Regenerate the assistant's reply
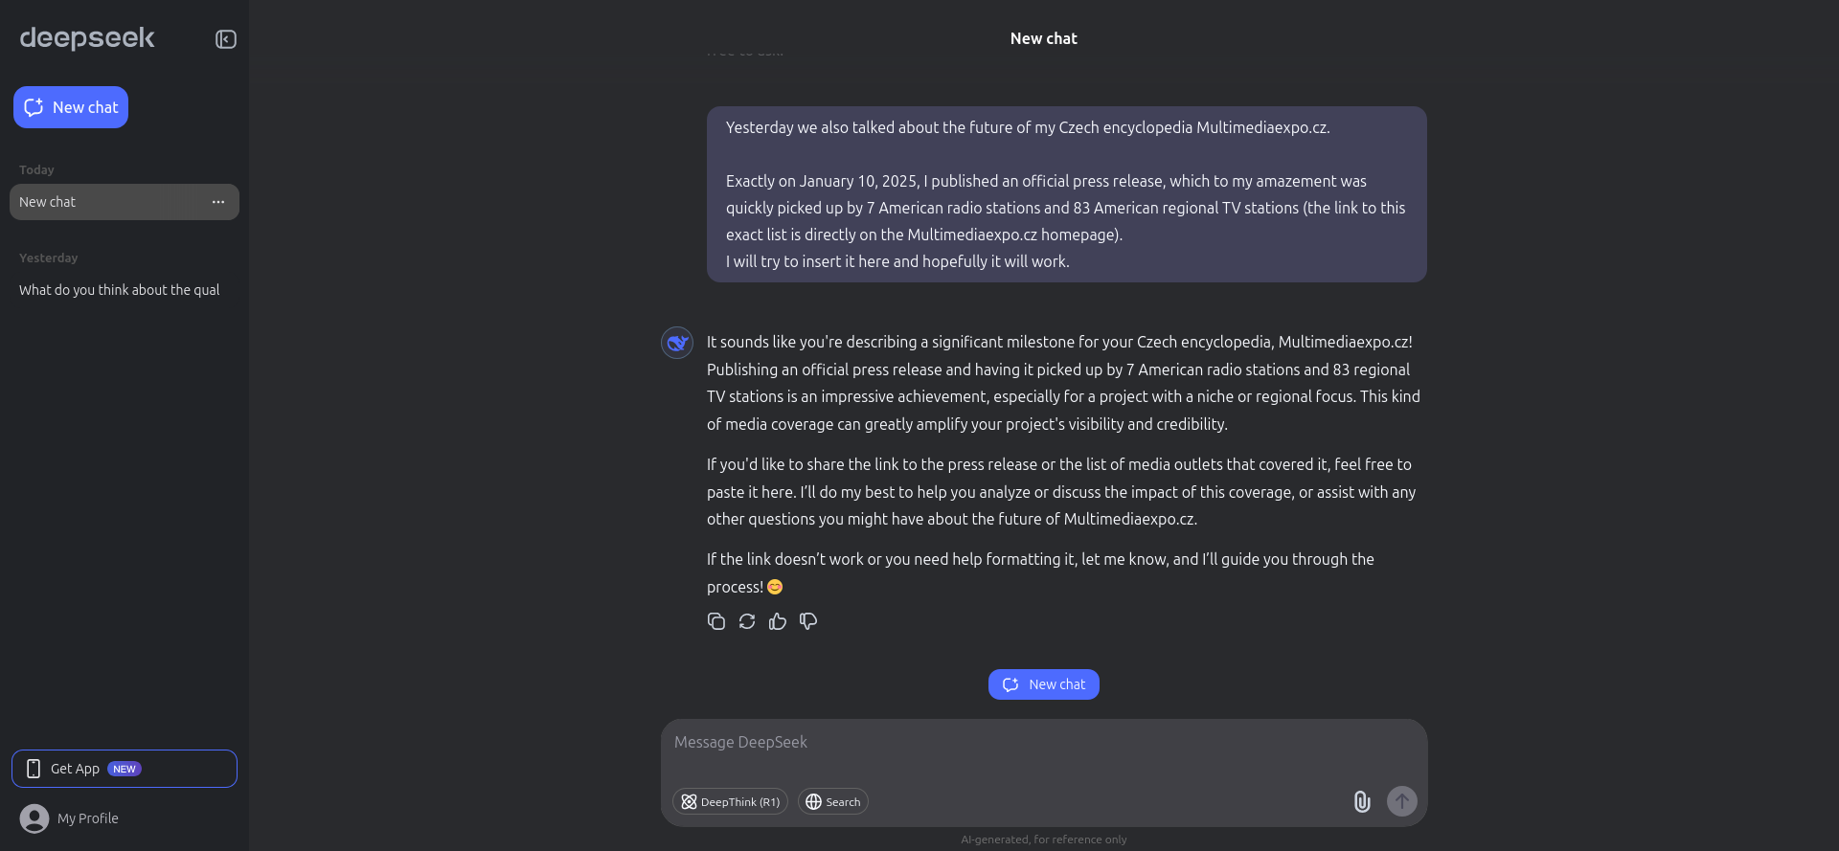Screen dimensions: 1839x851 [x=747, y=621]
